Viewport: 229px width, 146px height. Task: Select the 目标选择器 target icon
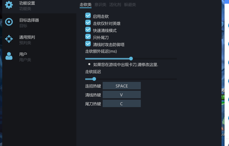tap(9, 22)
